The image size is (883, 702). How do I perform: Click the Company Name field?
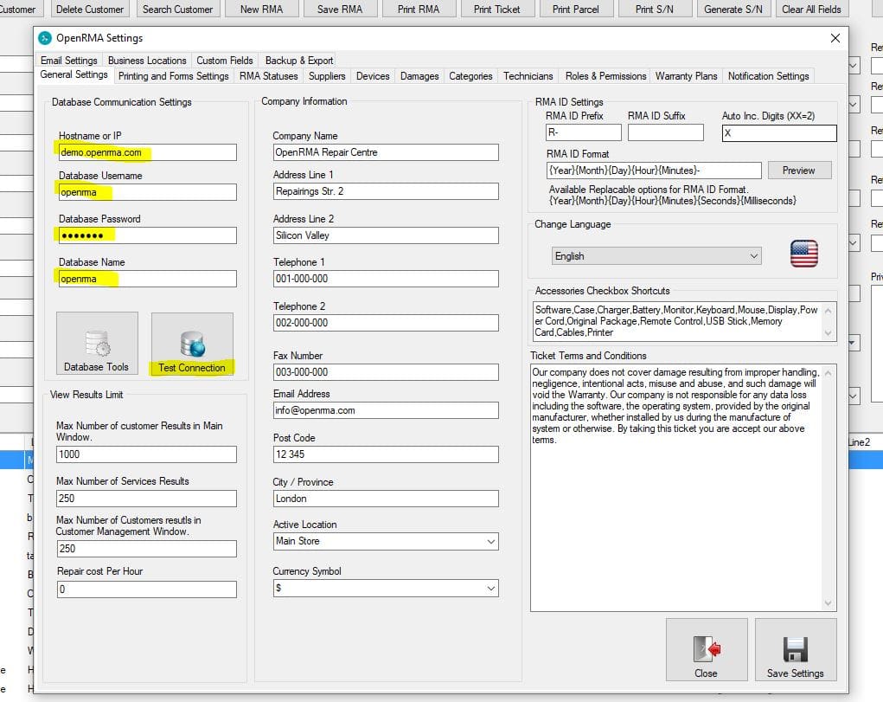click(x=386, y=152)
